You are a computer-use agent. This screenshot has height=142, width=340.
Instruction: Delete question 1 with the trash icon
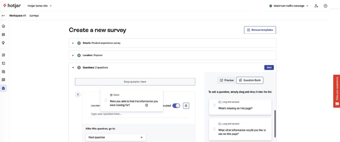click(186, 106)
